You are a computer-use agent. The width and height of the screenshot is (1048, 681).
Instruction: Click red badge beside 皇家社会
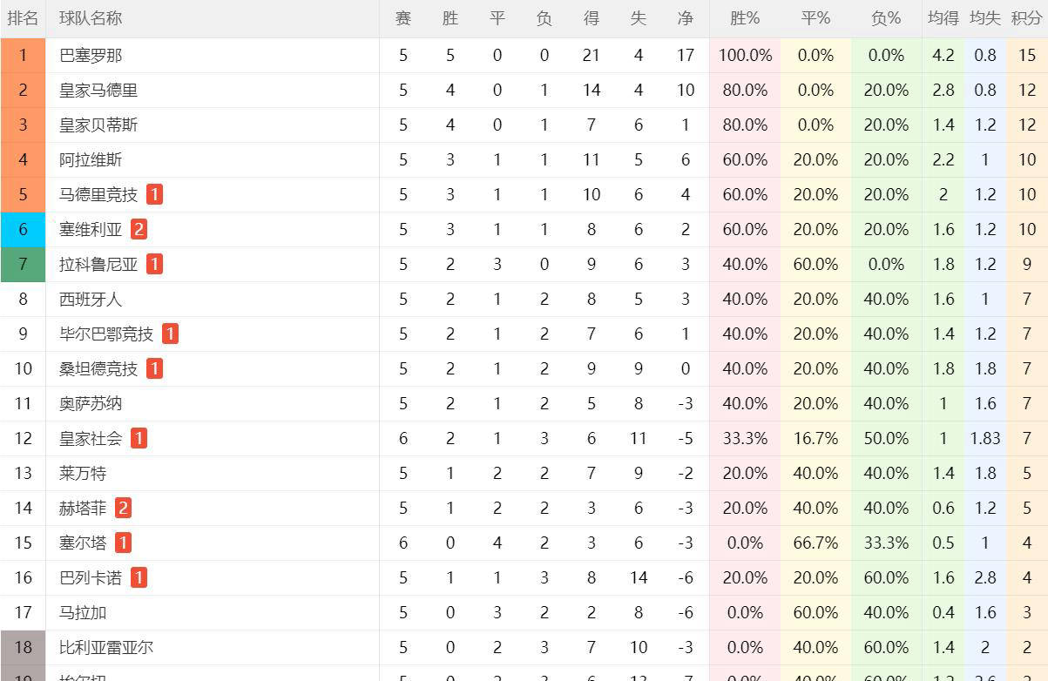[x=139, y=438]
